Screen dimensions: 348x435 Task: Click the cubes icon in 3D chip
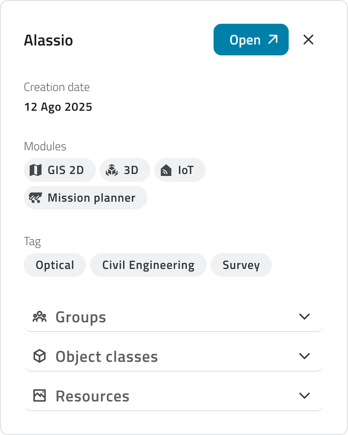[112, 171]
